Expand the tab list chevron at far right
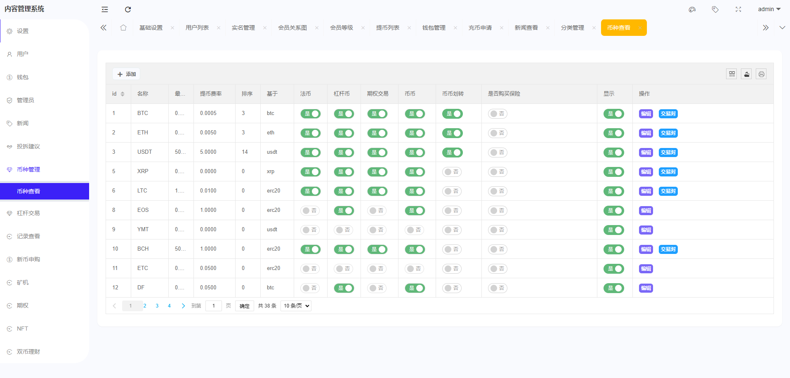 point(782,28)
